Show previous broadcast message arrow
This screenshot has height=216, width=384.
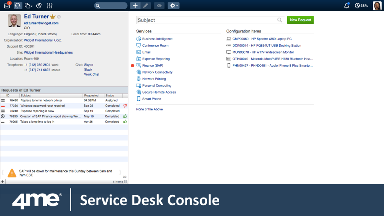(x=3, y=173)
